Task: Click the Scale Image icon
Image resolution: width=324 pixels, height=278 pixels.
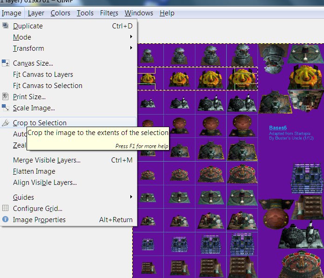Action: point(6,108)
